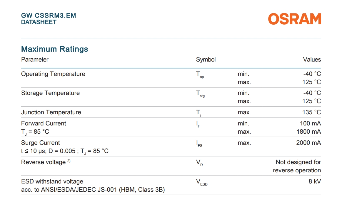The height and width of the screenshot is (216, 337).
Task: Click the Maximum Ratings heading
Action: pos(54,49)
